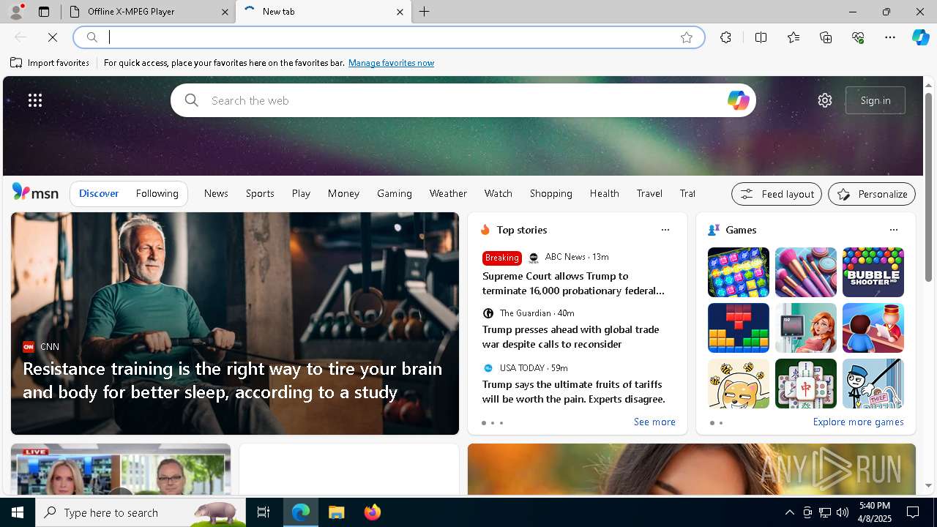Open File Explorer from the taskbar
Image resolution: width=937 pixels, height=527 pixels.
[337, 512]
